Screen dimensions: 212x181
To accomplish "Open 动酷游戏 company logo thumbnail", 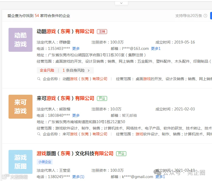I will click(21, 40).
